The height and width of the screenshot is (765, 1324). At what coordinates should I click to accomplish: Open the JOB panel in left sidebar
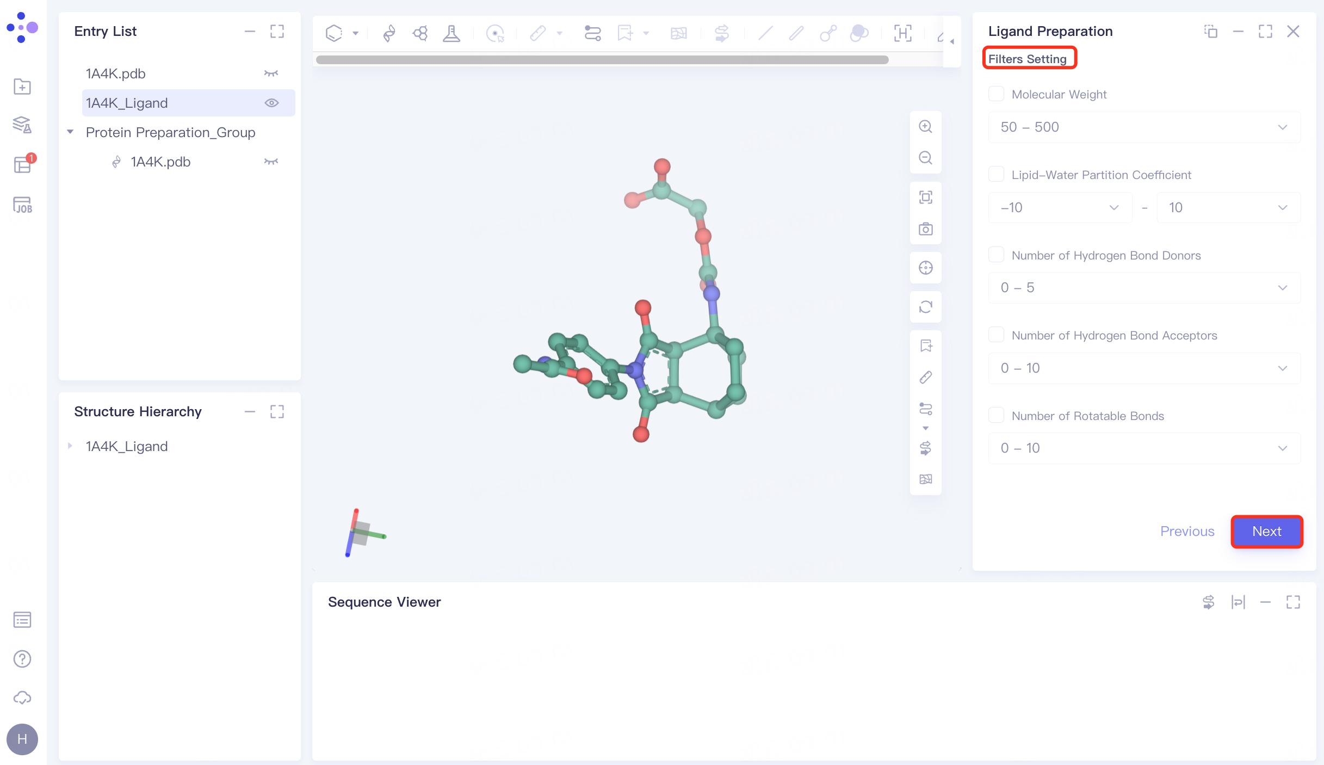click(x=22, y=205)
